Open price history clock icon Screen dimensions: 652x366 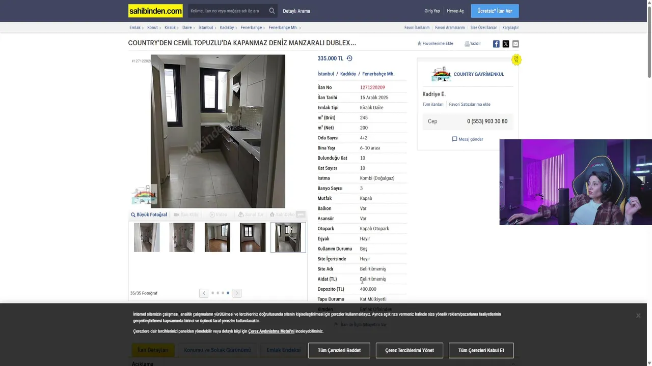pyautogui.click(x=349, y=58)
